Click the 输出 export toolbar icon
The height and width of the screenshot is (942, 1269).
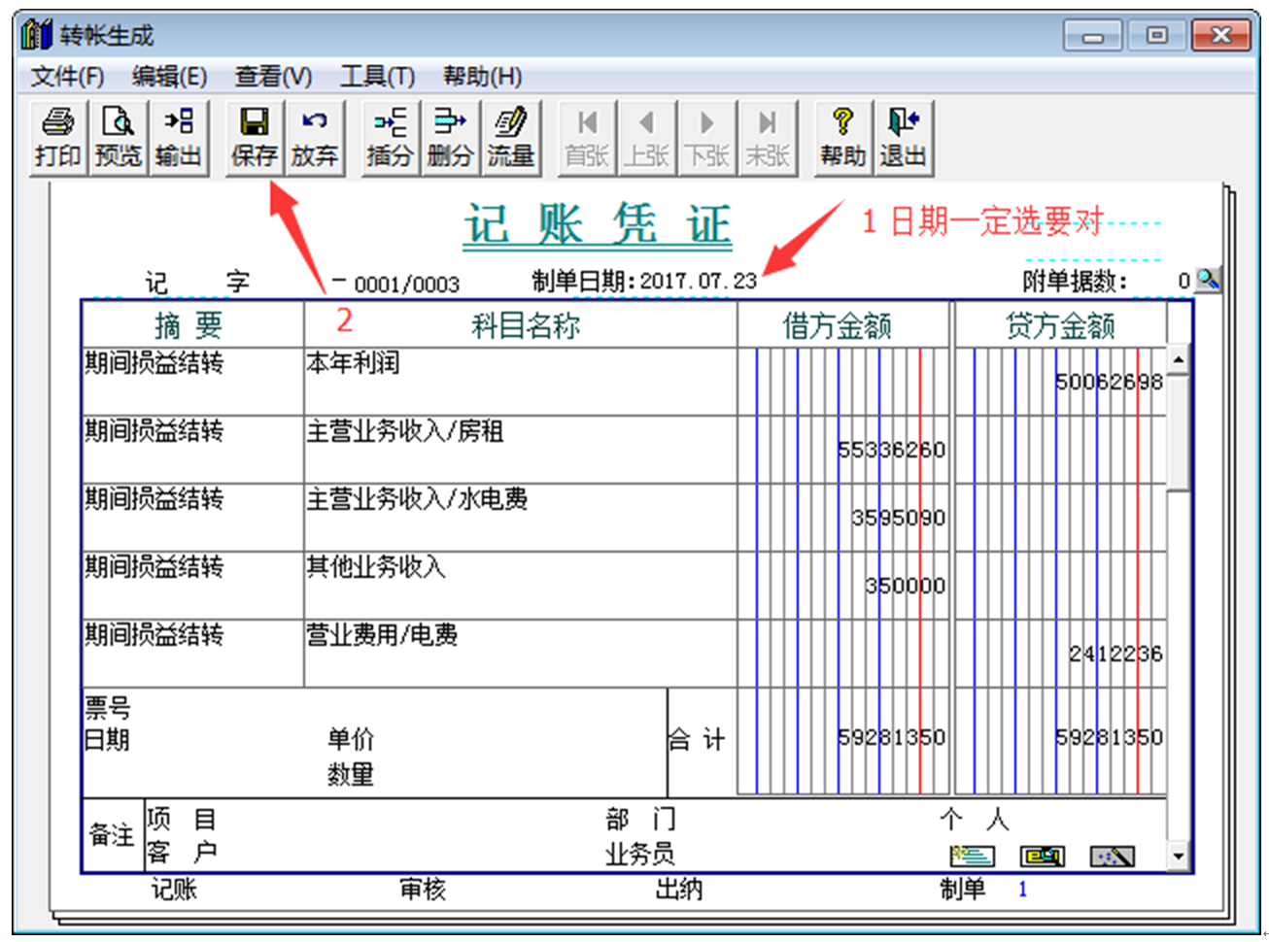179,137
